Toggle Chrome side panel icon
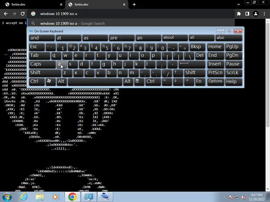This screenshot has width=270, height=202. (247, 14)
